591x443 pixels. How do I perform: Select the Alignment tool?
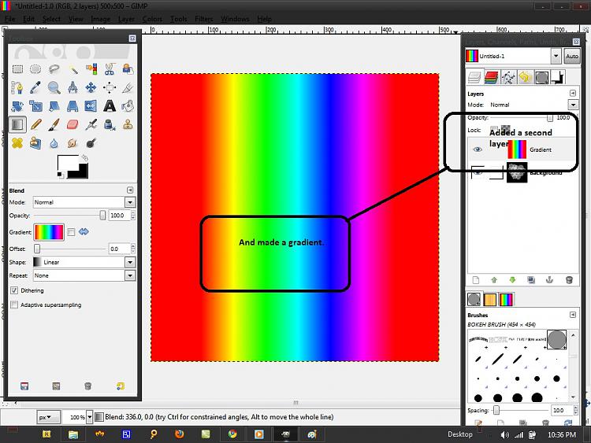tap(110, 87)
